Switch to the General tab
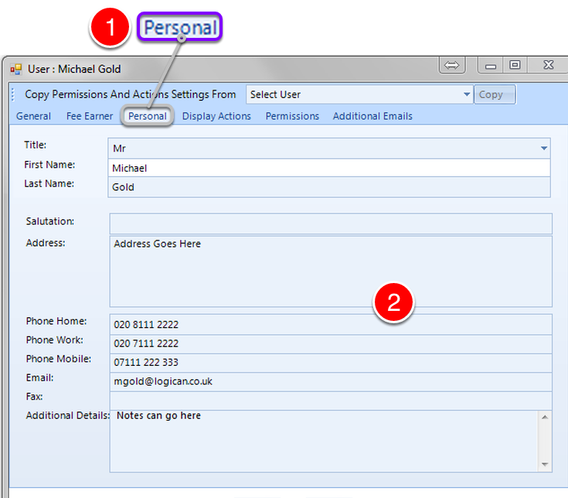 33,116
